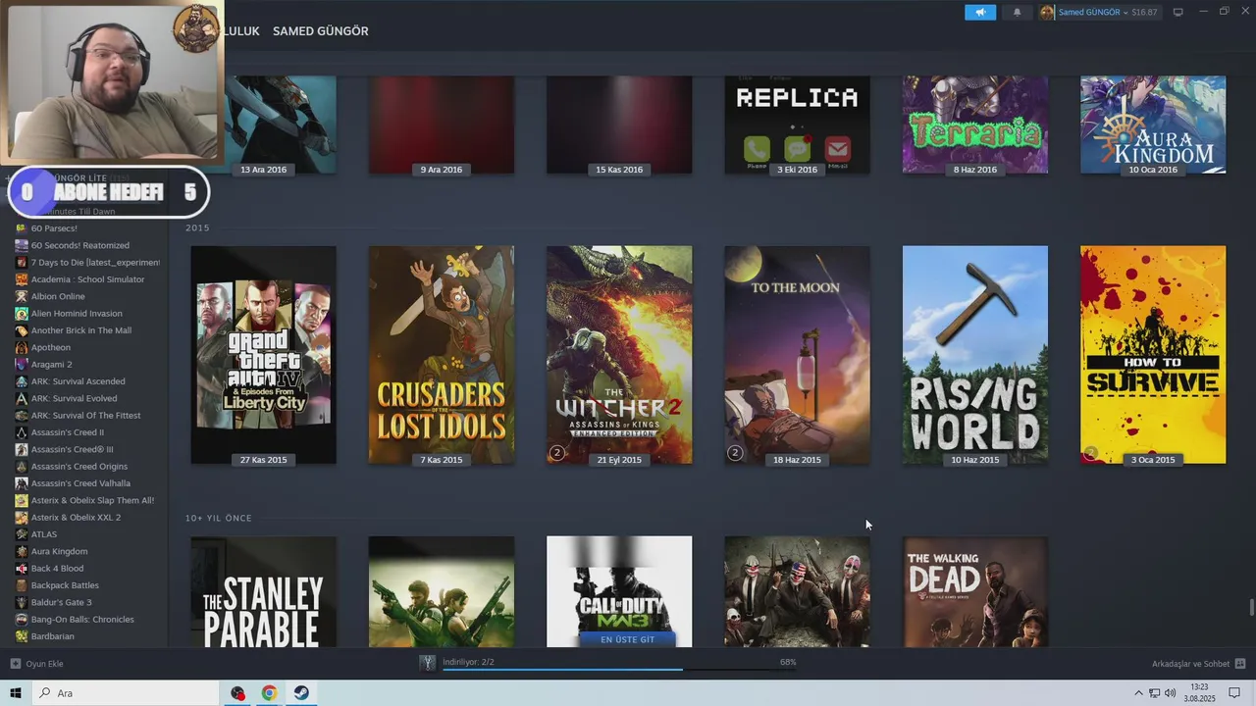Select Aragami 2 list icon
The image size is (1256, 706).
coord(22,364)
